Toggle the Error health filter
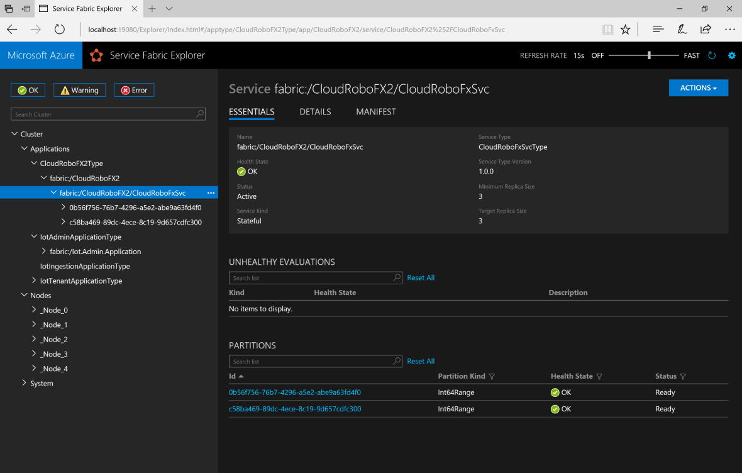The height and width of the screenshot is (473, 742). coord(134,90)
